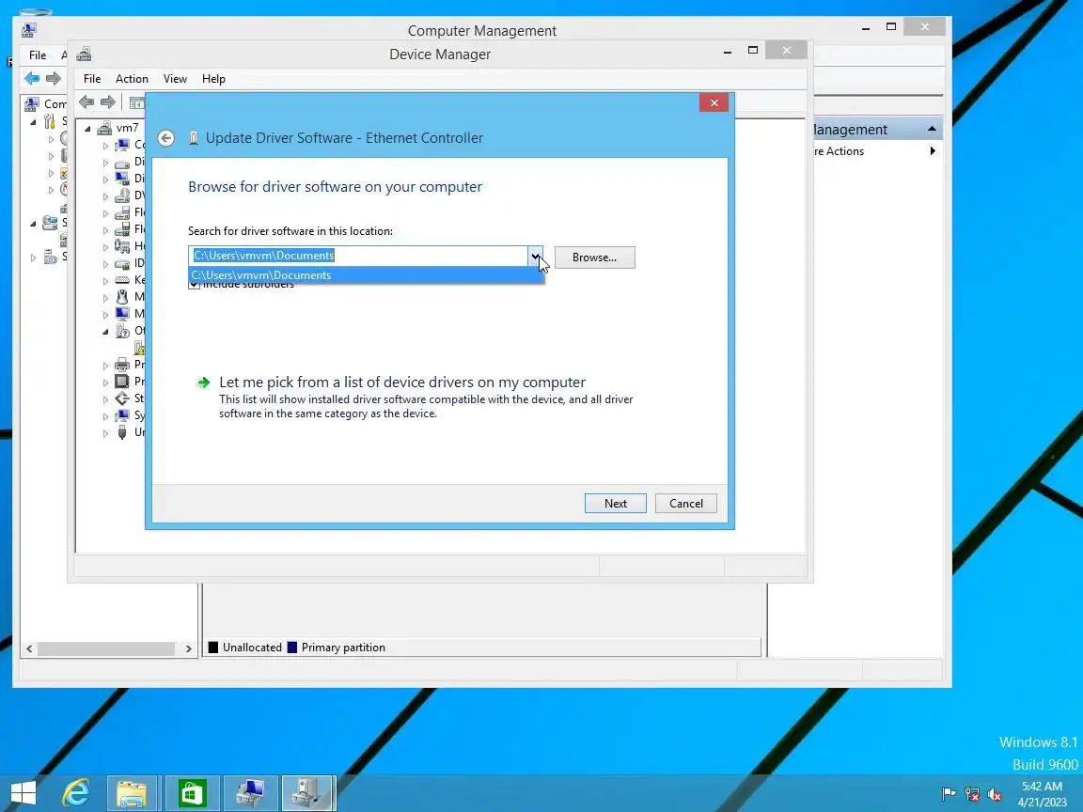
Task: Collapse the System Tools node in Computer Management
Action: click(x=33, y=122)
